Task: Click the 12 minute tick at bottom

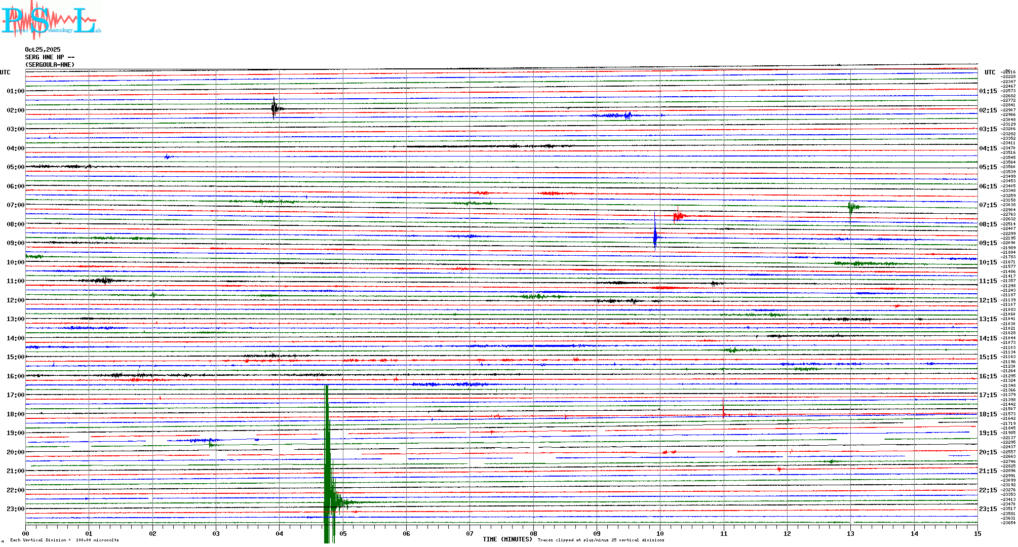Action: pyautogui.click(x=787, y=533)
